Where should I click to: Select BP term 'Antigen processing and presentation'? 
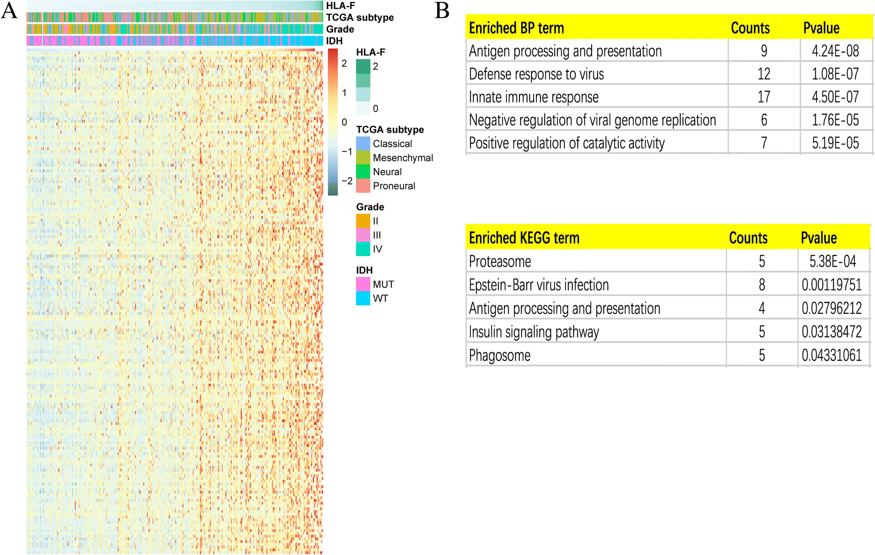565,51
